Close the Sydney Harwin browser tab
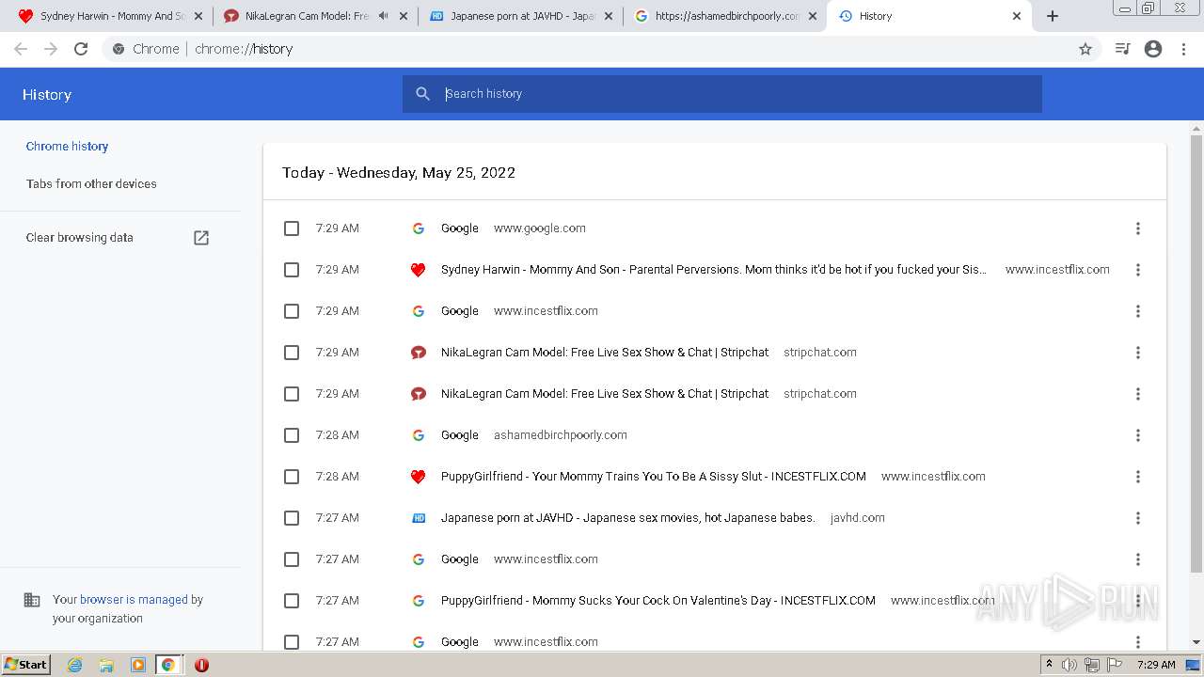 (198, 16)
